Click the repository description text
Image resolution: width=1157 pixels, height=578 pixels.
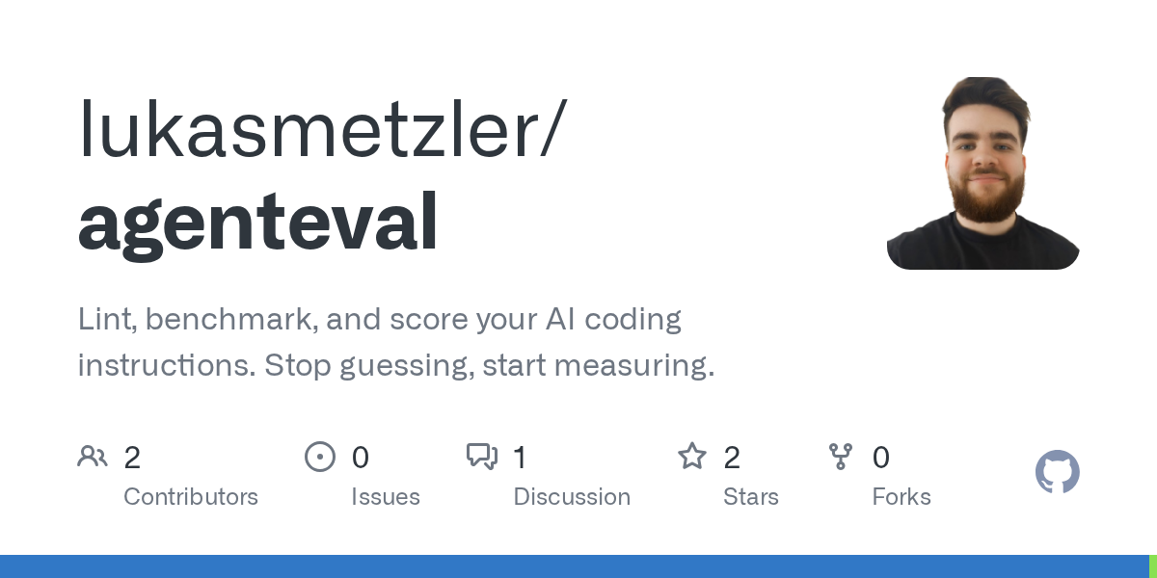(395, 342)
